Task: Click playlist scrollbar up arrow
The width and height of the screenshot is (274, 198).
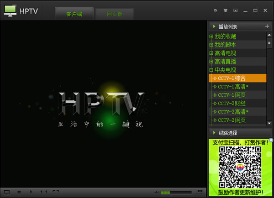Action: click(269, 35)
